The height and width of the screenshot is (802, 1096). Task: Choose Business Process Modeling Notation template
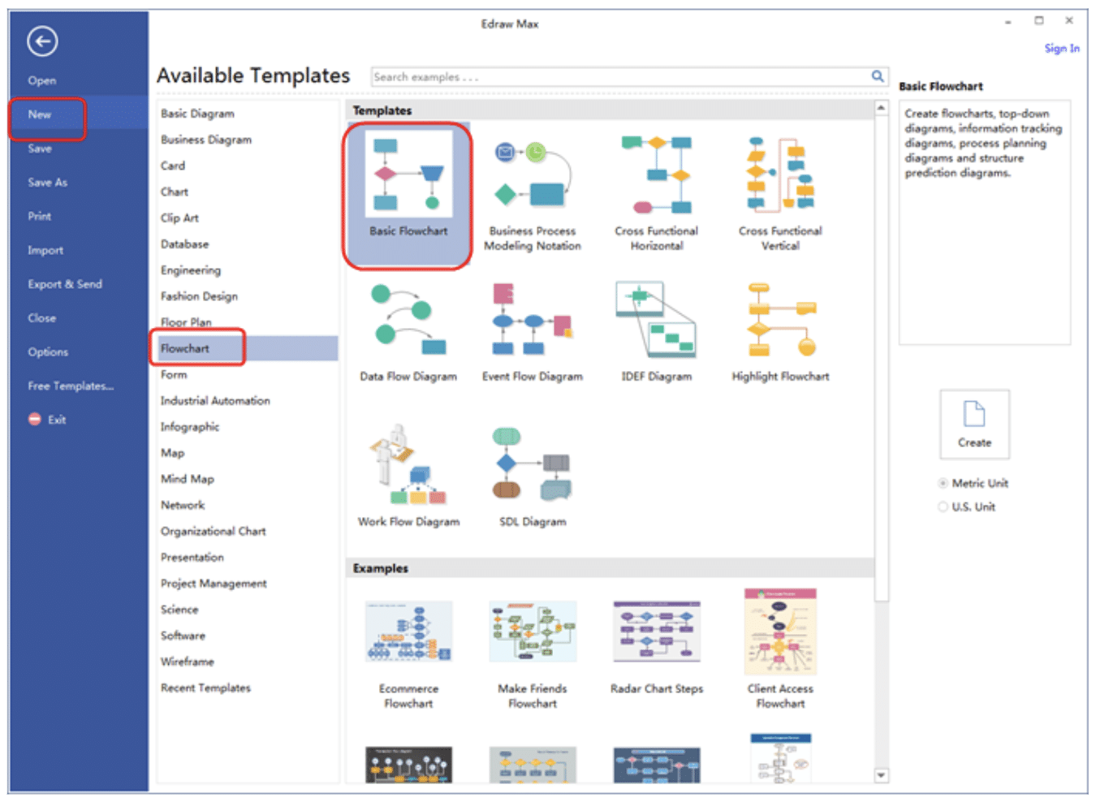(x=533, y=194)
